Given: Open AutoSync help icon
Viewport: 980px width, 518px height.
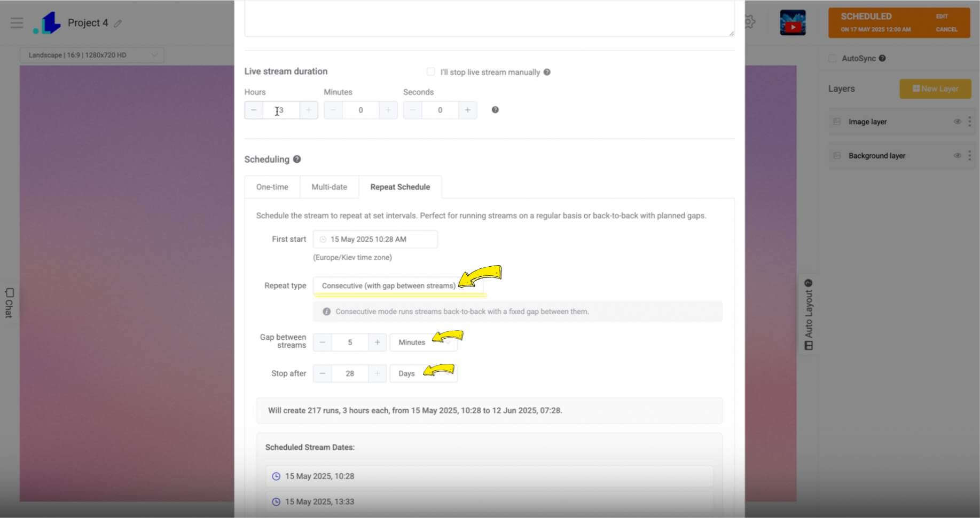Looking at the screenshot, I should (882, 58).
